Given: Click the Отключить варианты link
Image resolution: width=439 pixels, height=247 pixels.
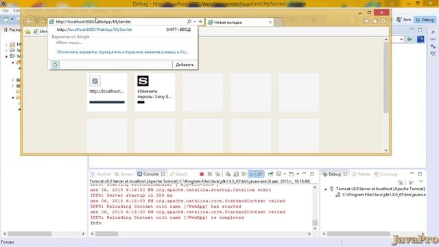Looking at the screenshot, I should (123, 52).
